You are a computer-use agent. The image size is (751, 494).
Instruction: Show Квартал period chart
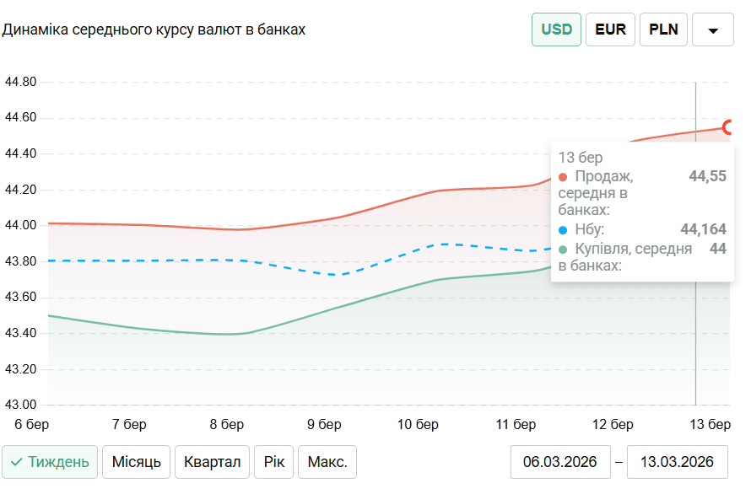point(213,462)
